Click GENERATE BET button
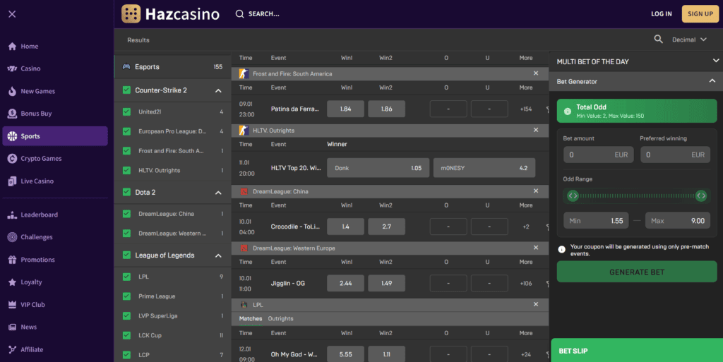Screen dimensions: 723x362 coord(637,272)
